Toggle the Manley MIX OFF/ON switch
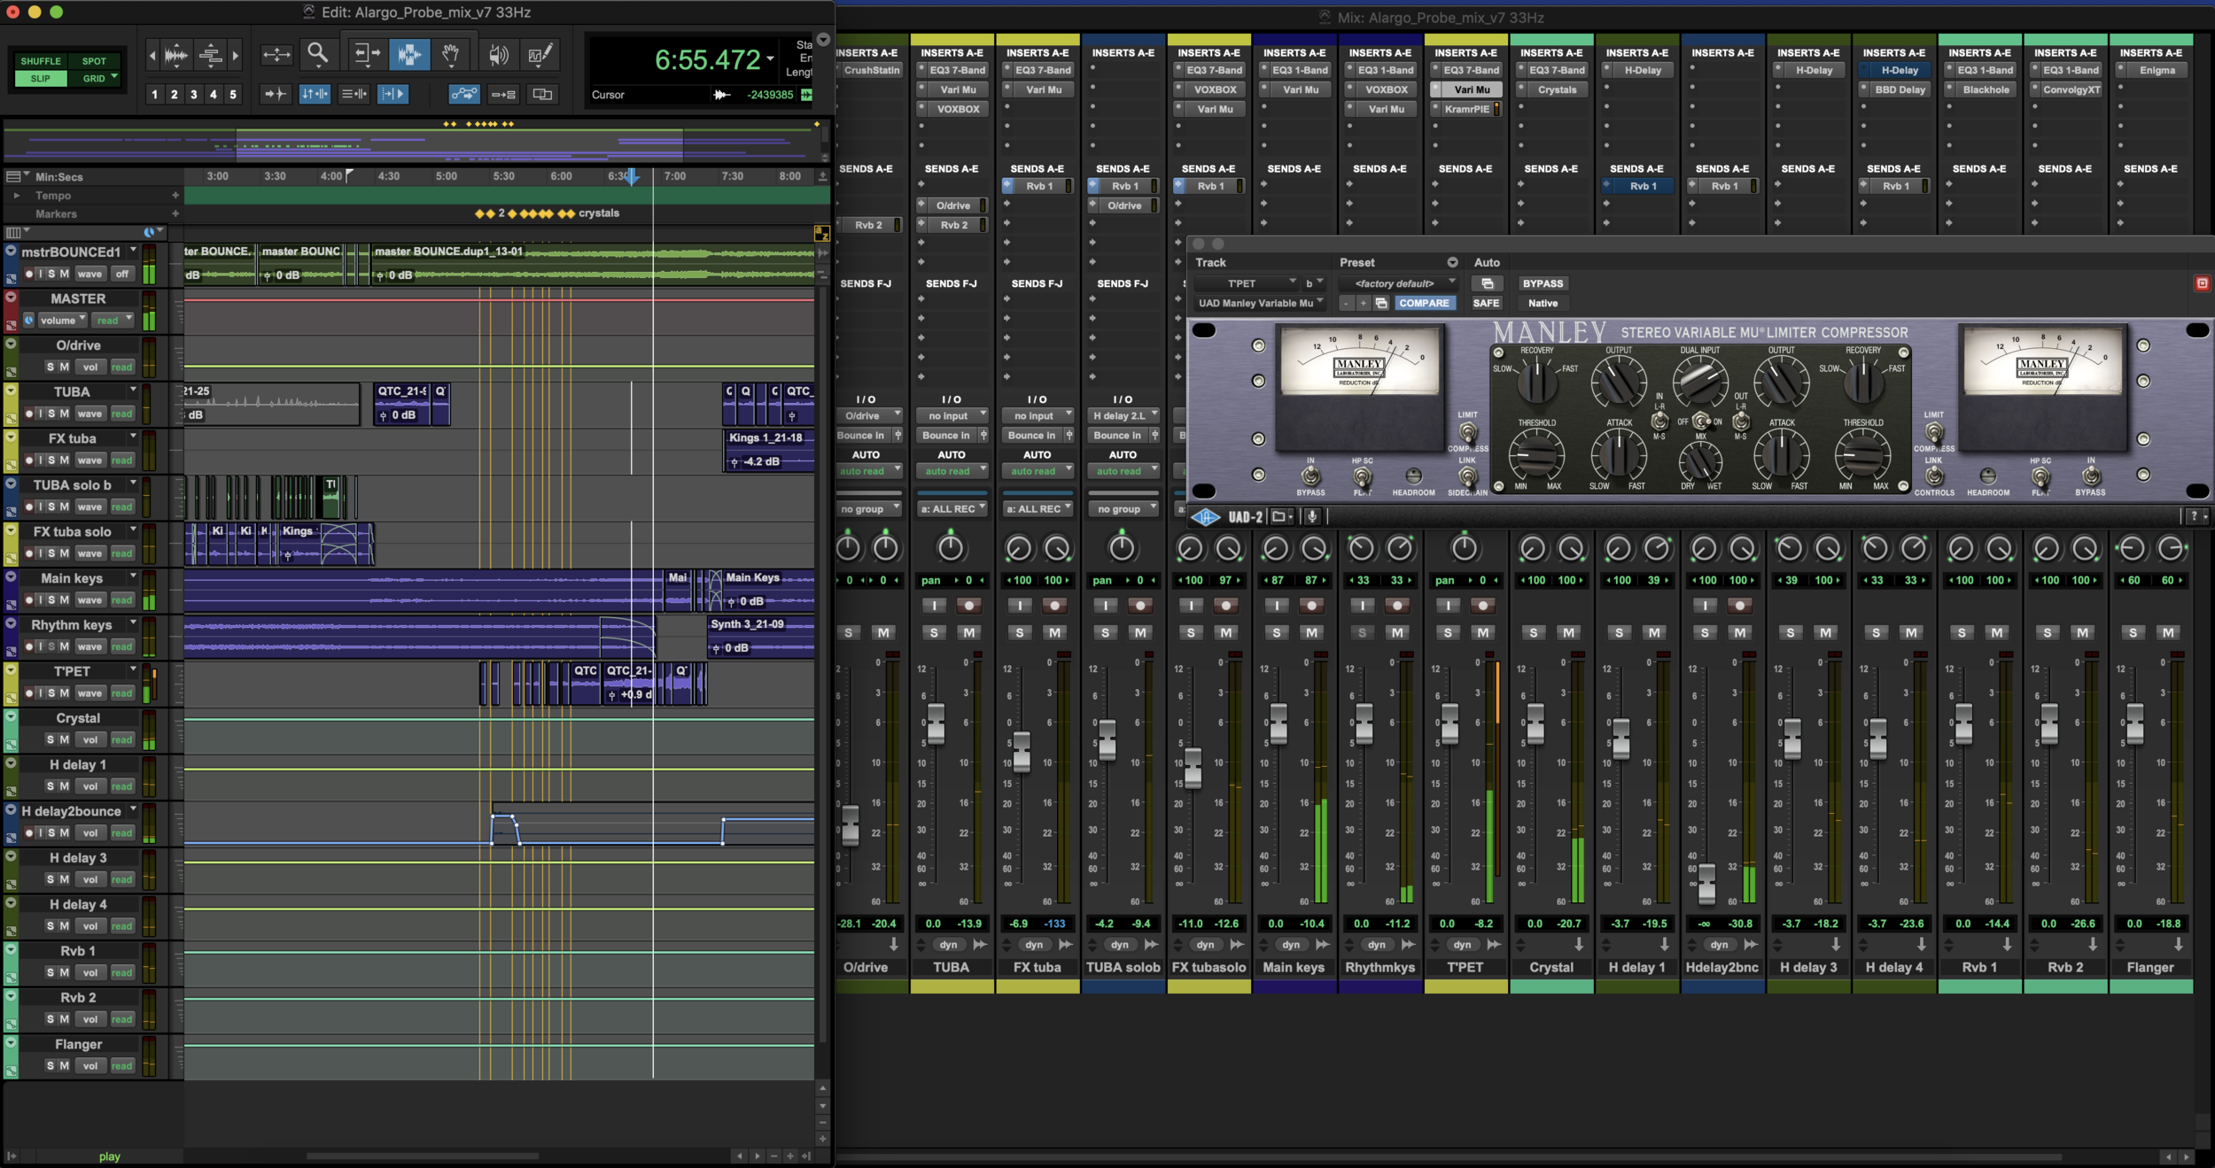Viewport: 2215px width, 1168px height. (1700, 422)
